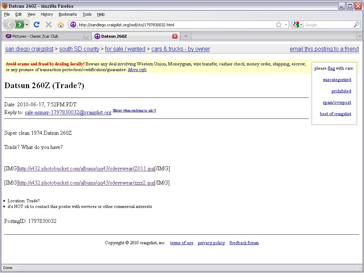364x273 pixels.
Task: Click email this posting to a friend
Action: coord(324,49)
